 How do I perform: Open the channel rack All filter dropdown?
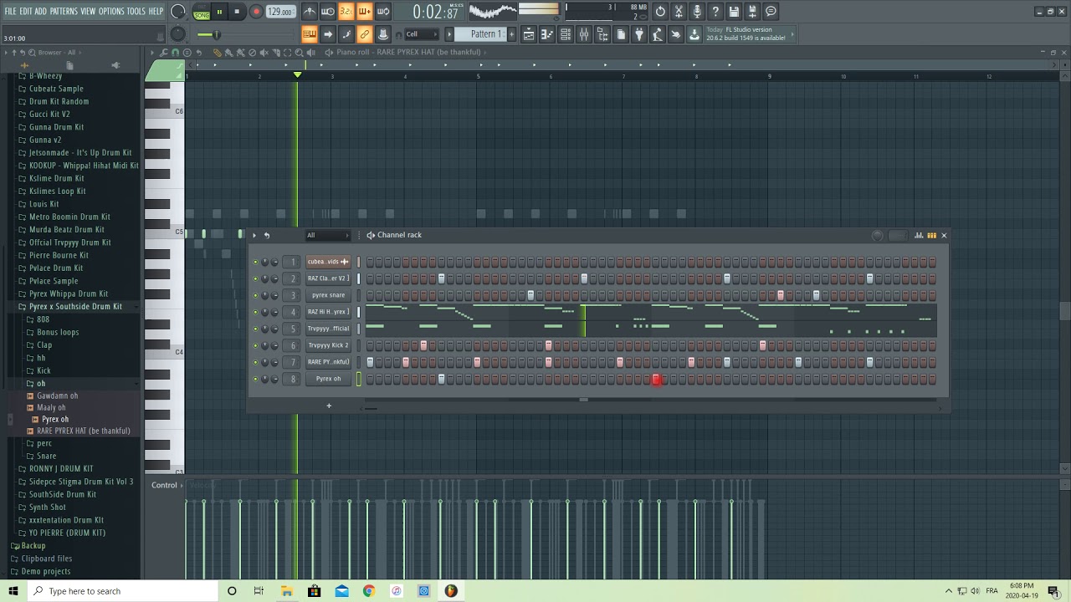[x=327, y=235]
